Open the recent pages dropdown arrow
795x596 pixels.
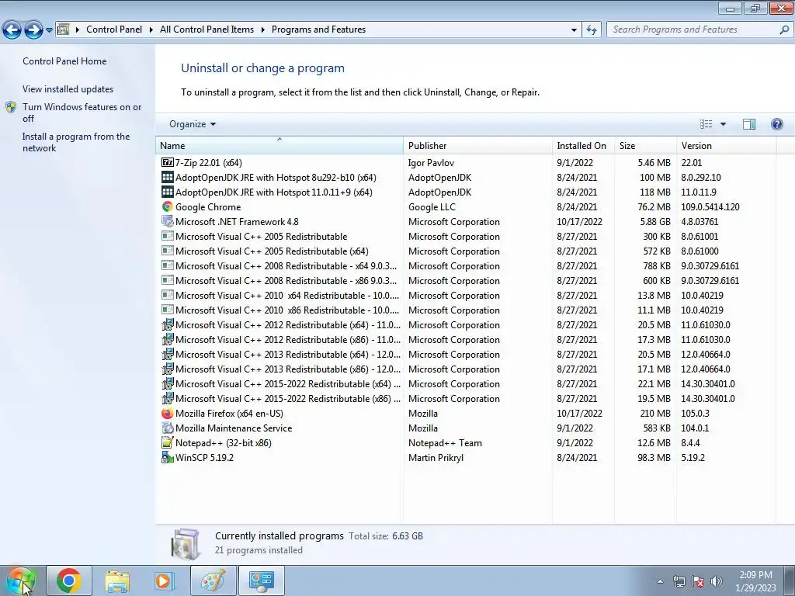(49, 30)
